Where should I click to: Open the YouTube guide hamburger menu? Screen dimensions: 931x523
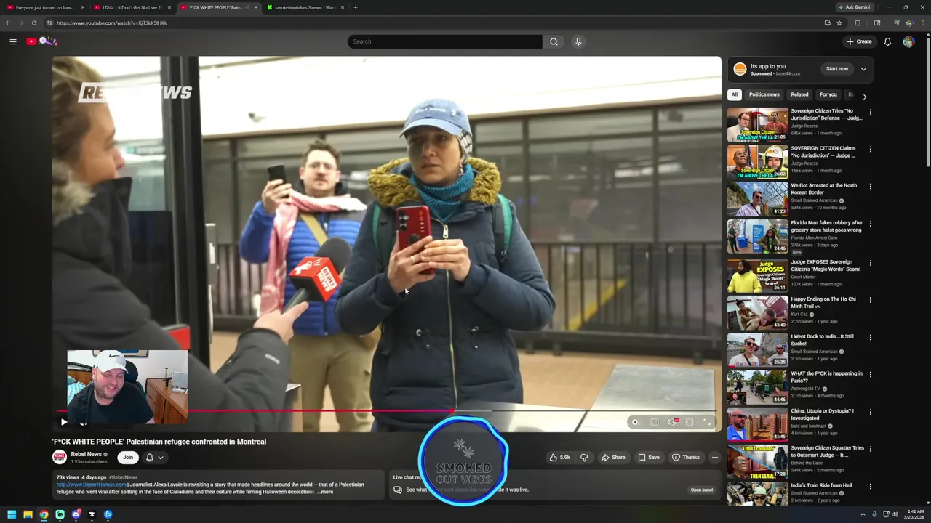(x=12, y=41)
